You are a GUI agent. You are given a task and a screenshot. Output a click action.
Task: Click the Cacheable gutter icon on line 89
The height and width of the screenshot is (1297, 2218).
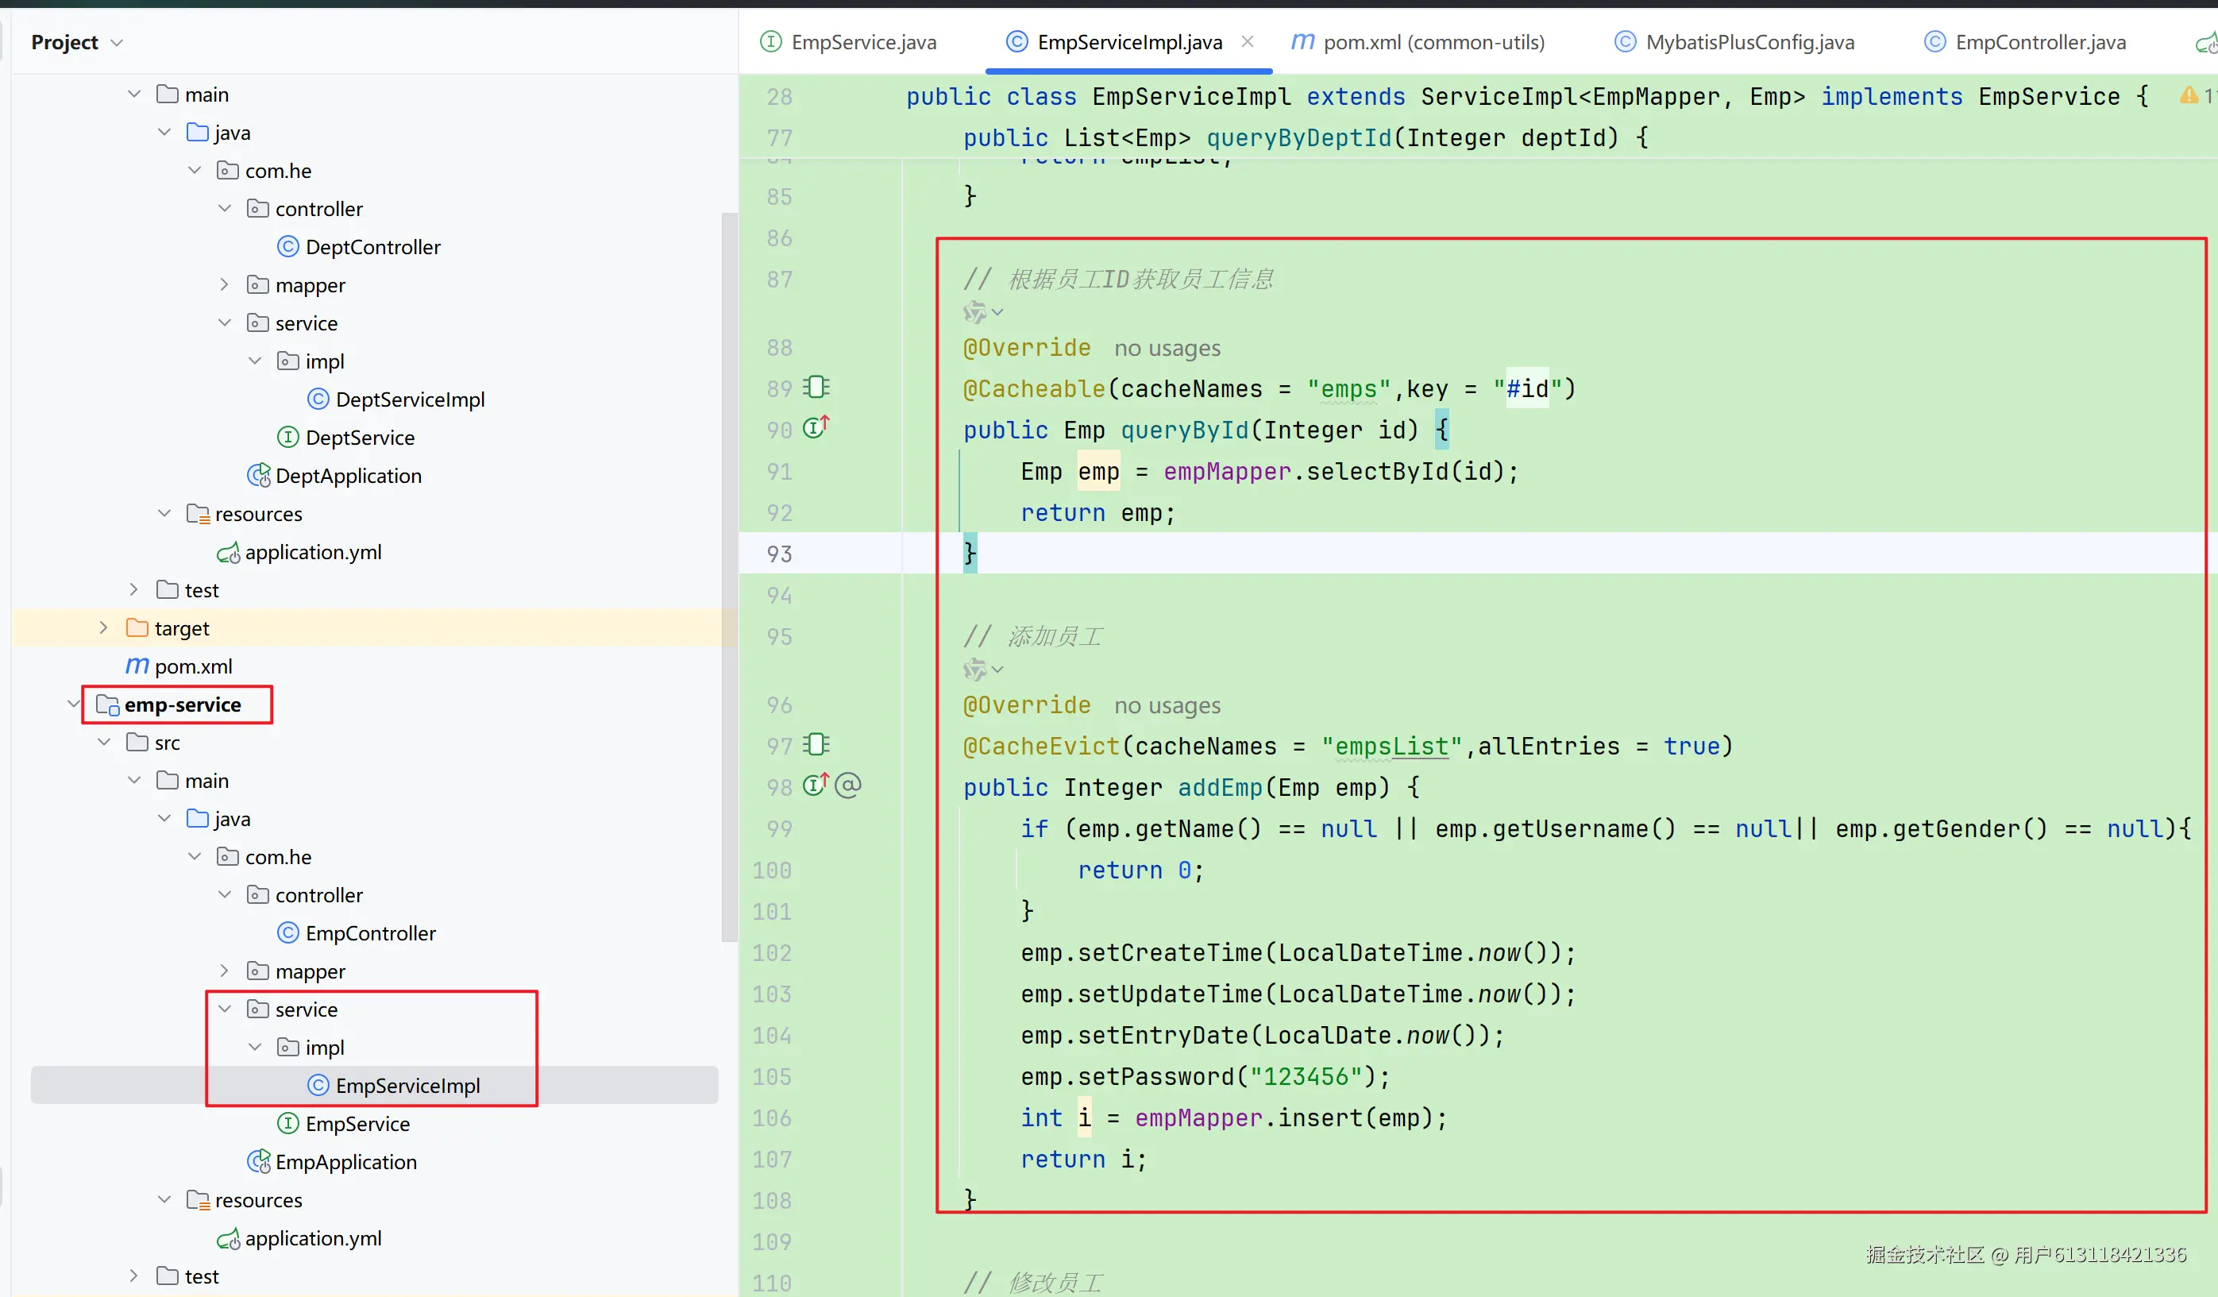coord(817,388)
